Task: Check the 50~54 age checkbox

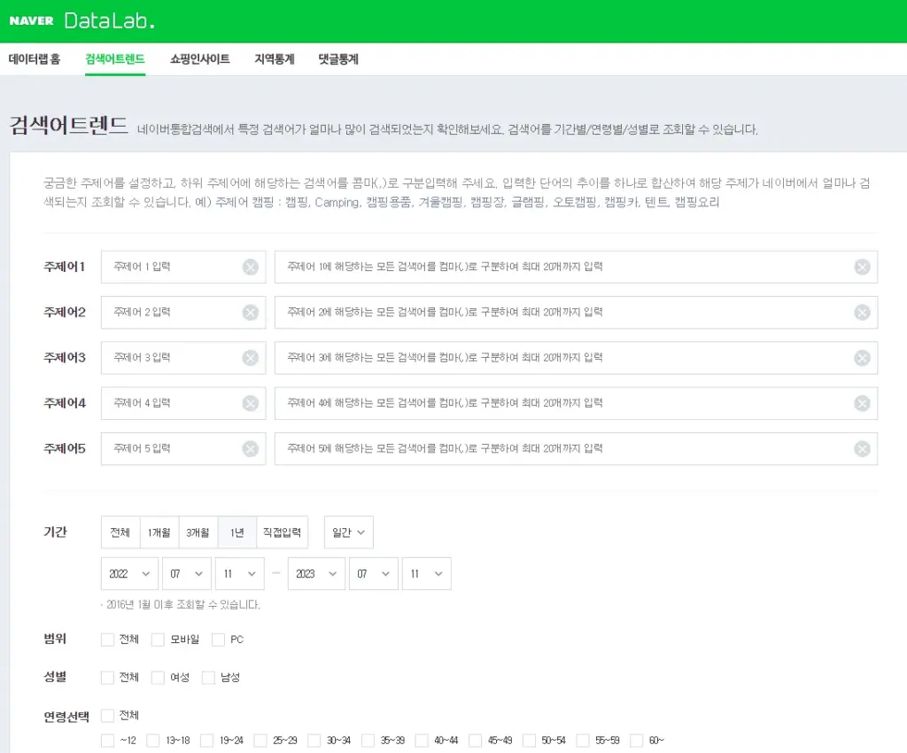Action: [x=530, y=741]
